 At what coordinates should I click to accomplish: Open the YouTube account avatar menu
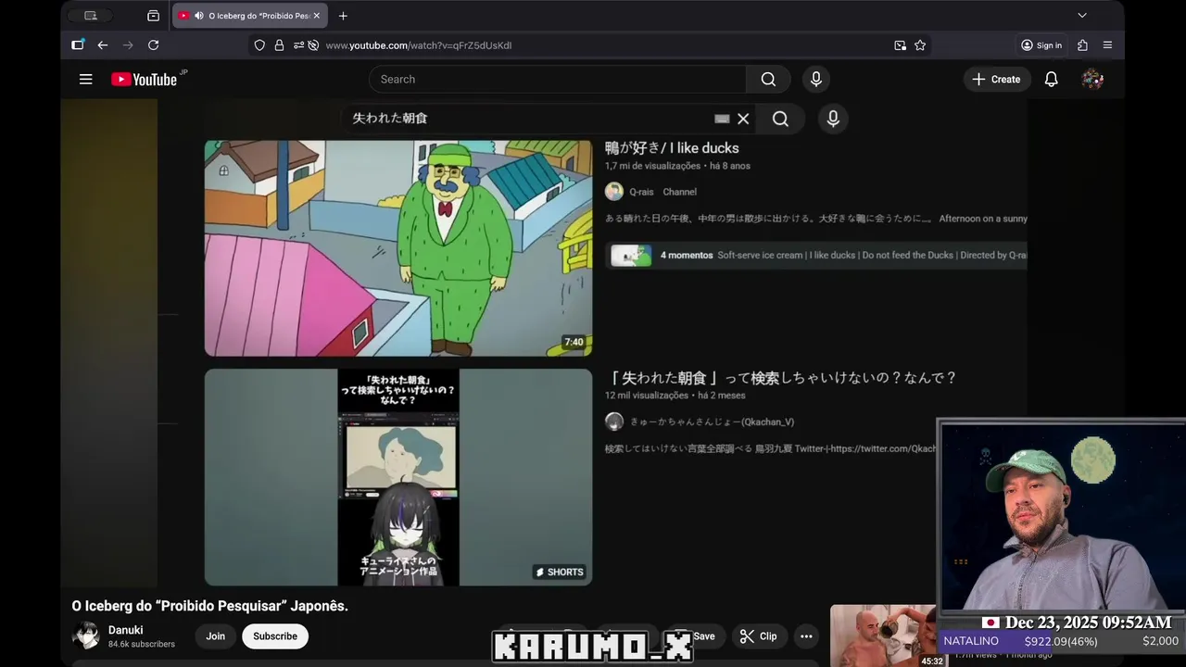(1092, 80)
